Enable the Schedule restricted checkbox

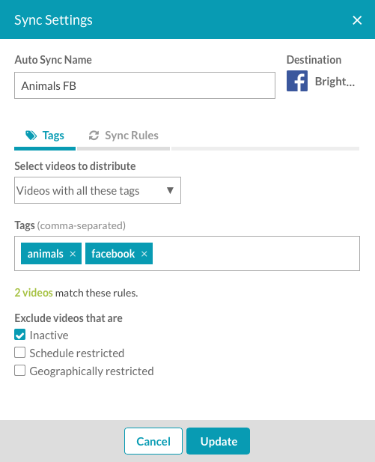click(19, 353)
